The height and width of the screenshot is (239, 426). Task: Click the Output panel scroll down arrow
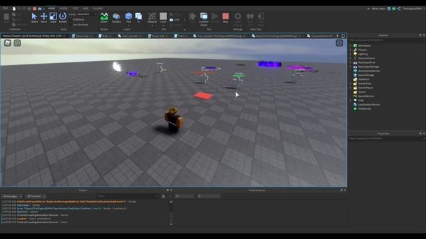[x=171, y=224]
